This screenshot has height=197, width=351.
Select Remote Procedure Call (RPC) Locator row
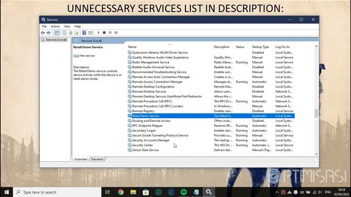[211, 106]
